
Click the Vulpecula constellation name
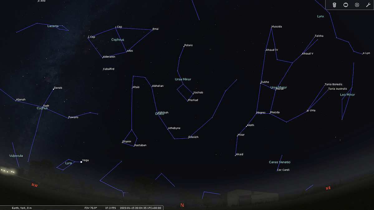(x=16, y=156)
